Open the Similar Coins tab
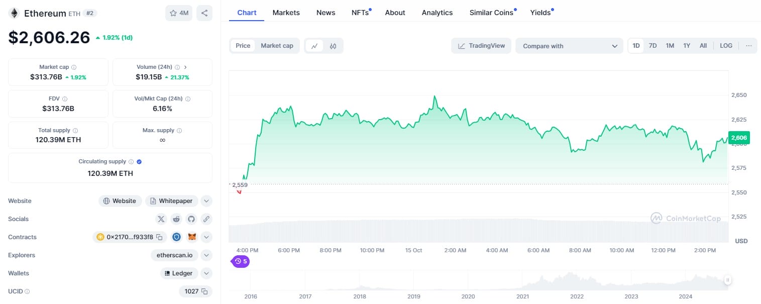This screenshot has width=761, height=304. [492, 13]
